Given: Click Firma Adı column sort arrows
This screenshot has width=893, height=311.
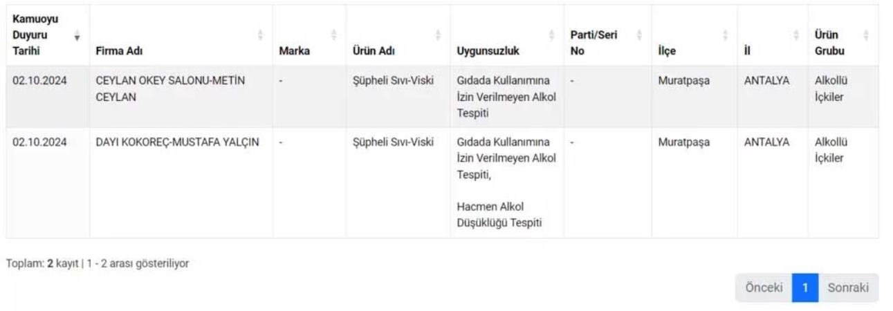Looking at the screenshot, I should (x=260, y=35).
